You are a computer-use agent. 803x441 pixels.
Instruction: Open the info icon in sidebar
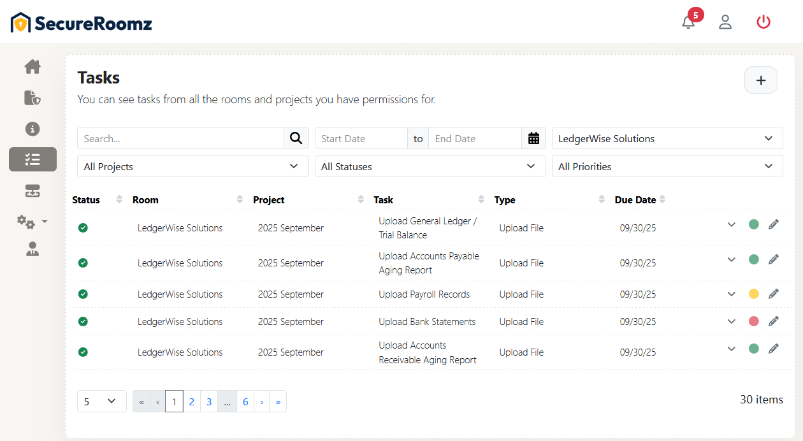click(x=33, y=129)
